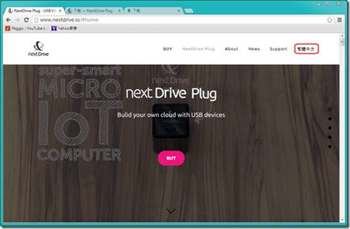Screen dimensions: 350x229
Task: Click the page scrollbar down arrow
Action: coord(342,220)
